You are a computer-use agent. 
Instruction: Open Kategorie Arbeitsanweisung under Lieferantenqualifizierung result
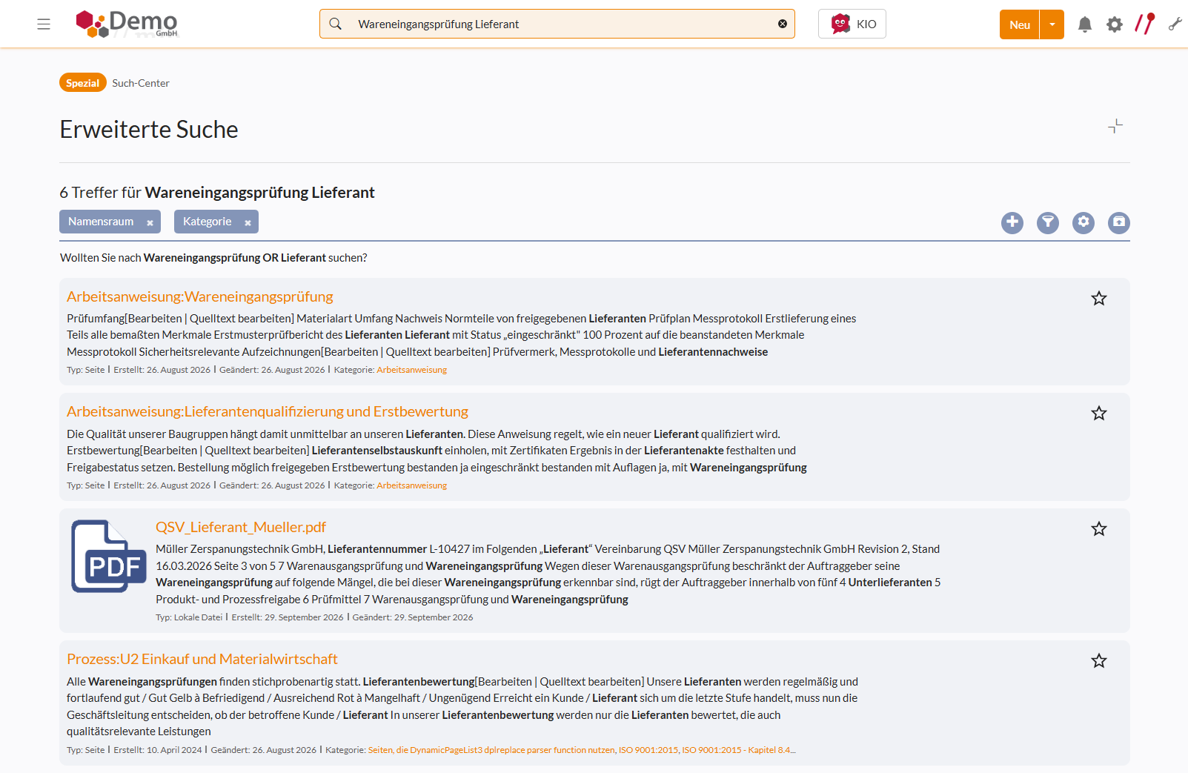pos(411,485)
